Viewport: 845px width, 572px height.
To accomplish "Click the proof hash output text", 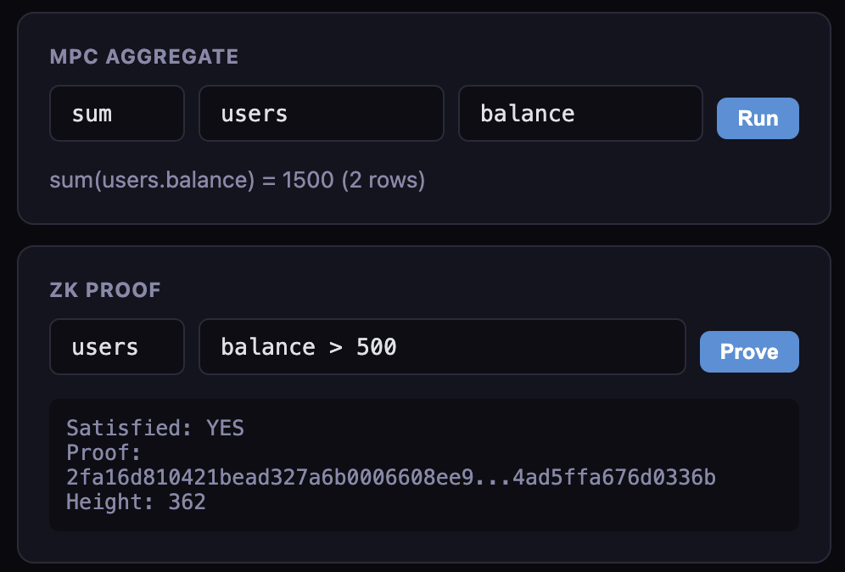I will point(390,477).
